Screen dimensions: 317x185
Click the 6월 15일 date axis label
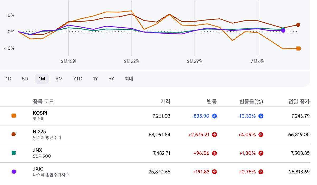(68, 61)
